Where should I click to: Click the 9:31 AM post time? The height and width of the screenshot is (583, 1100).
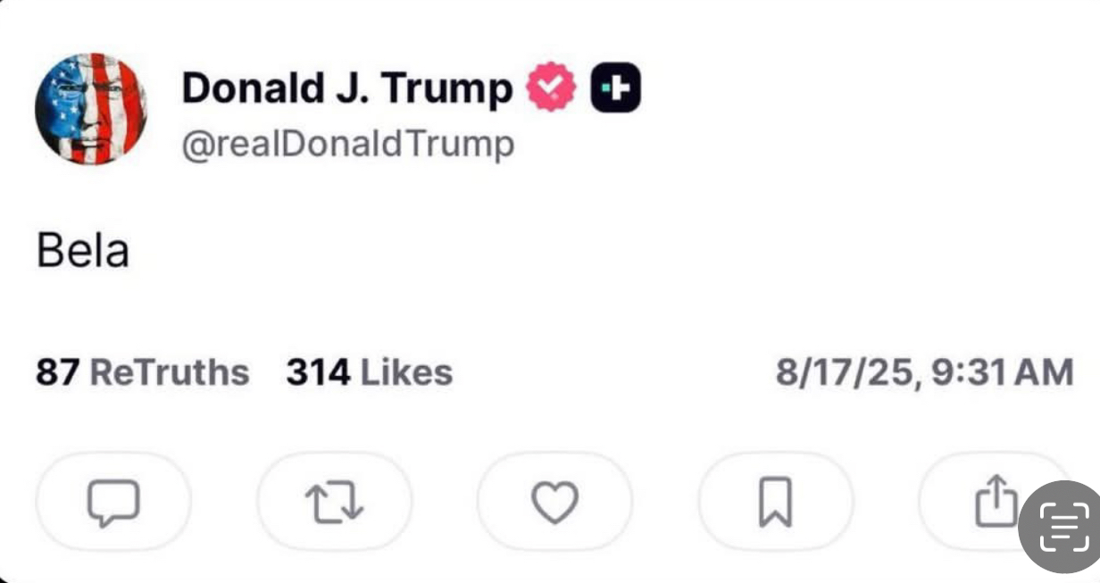pyautogui.click(x=1002, y=372)
